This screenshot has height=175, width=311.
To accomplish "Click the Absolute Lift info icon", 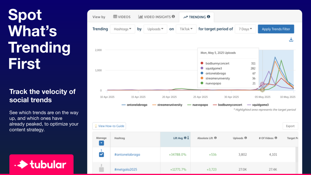I will pyautogui.click(x=215, y=138).
